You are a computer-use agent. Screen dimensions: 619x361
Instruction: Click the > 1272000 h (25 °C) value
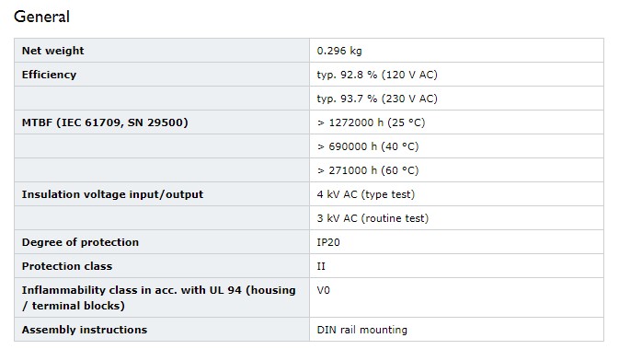click(x=371, y=122)
